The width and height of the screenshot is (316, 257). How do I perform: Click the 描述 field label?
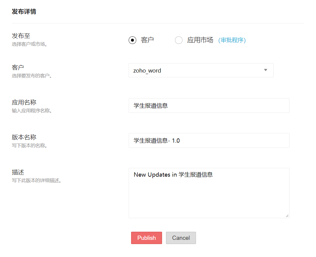tap(18, 172)
